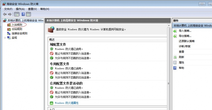Click the Back arrow toolbar icon

(x=5, y=14)
